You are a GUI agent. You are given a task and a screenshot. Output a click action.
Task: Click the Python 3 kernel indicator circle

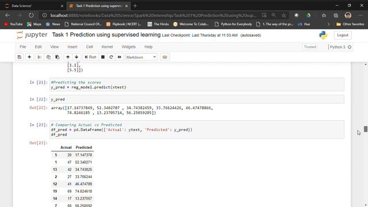[x=350, y=47]
